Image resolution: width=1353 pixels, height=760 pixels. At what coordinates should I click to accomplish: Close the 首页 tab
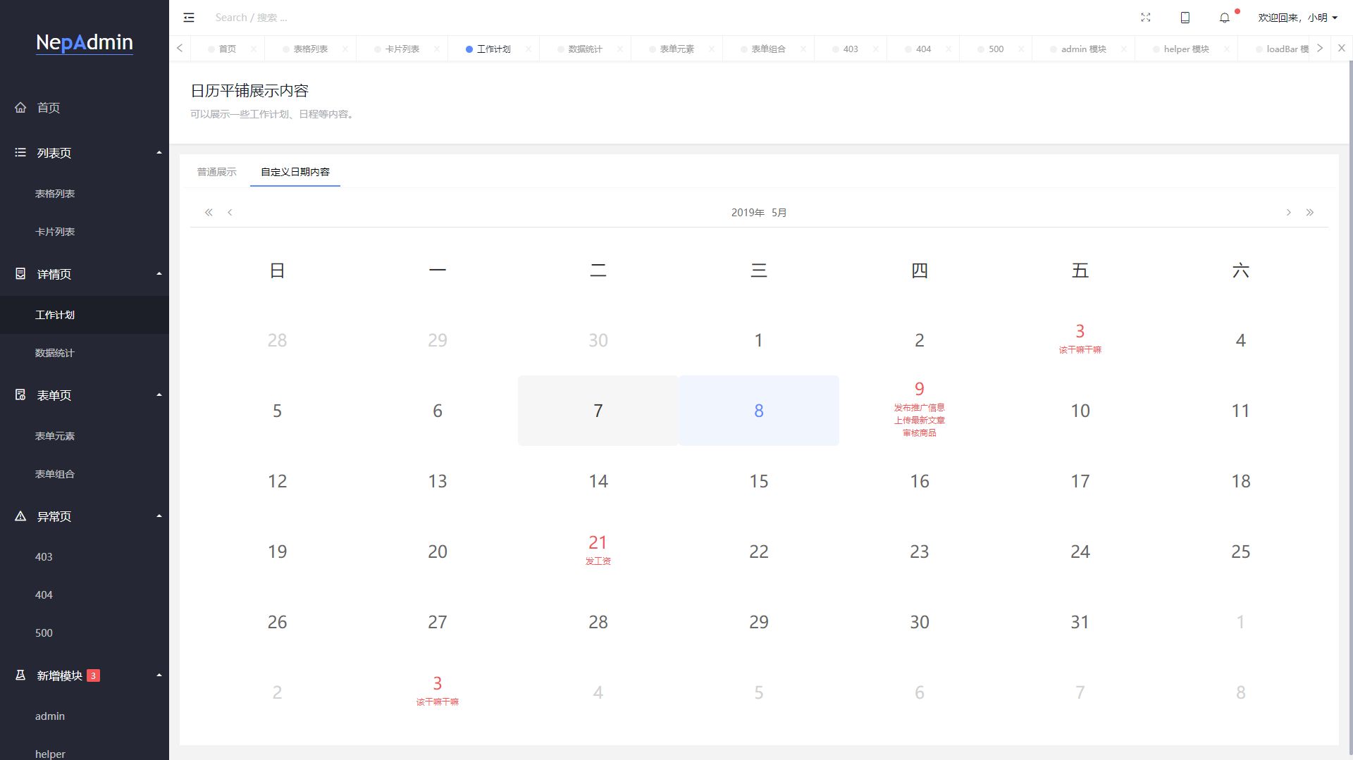coord(254,49)
